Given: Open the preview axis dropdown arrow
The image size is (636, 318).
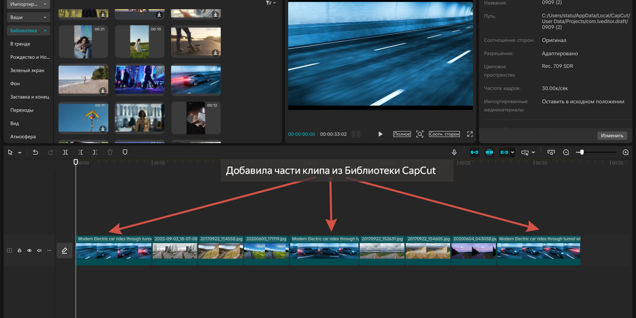Looking at the screenshot, I should click(x=533, y=153).
